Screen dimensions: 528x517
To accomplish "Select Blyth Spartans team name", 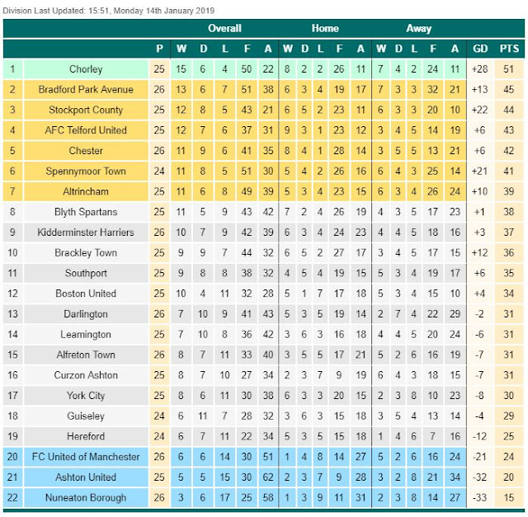I will [86, 212].
